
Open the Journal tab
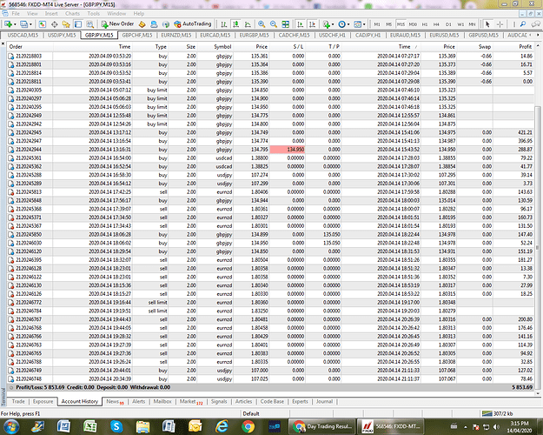pos(324,401)
